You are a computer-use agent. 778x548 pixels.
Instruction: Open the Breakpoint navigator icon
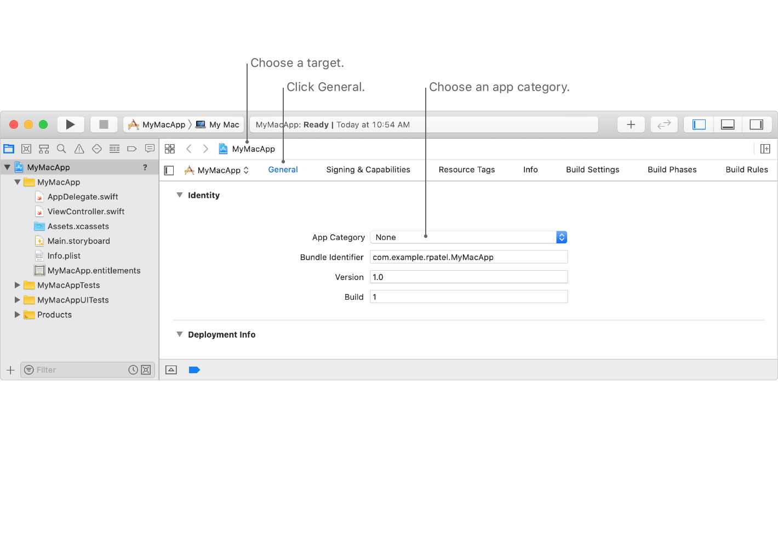pyautogui.click(x=131, y=149)
